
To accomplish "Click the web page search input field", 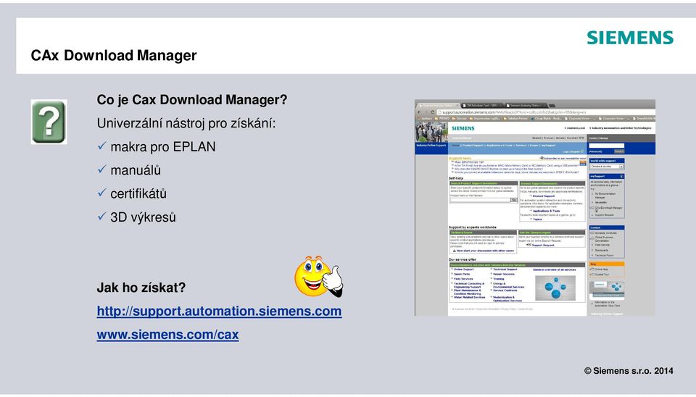I will [x=606, y=146].
